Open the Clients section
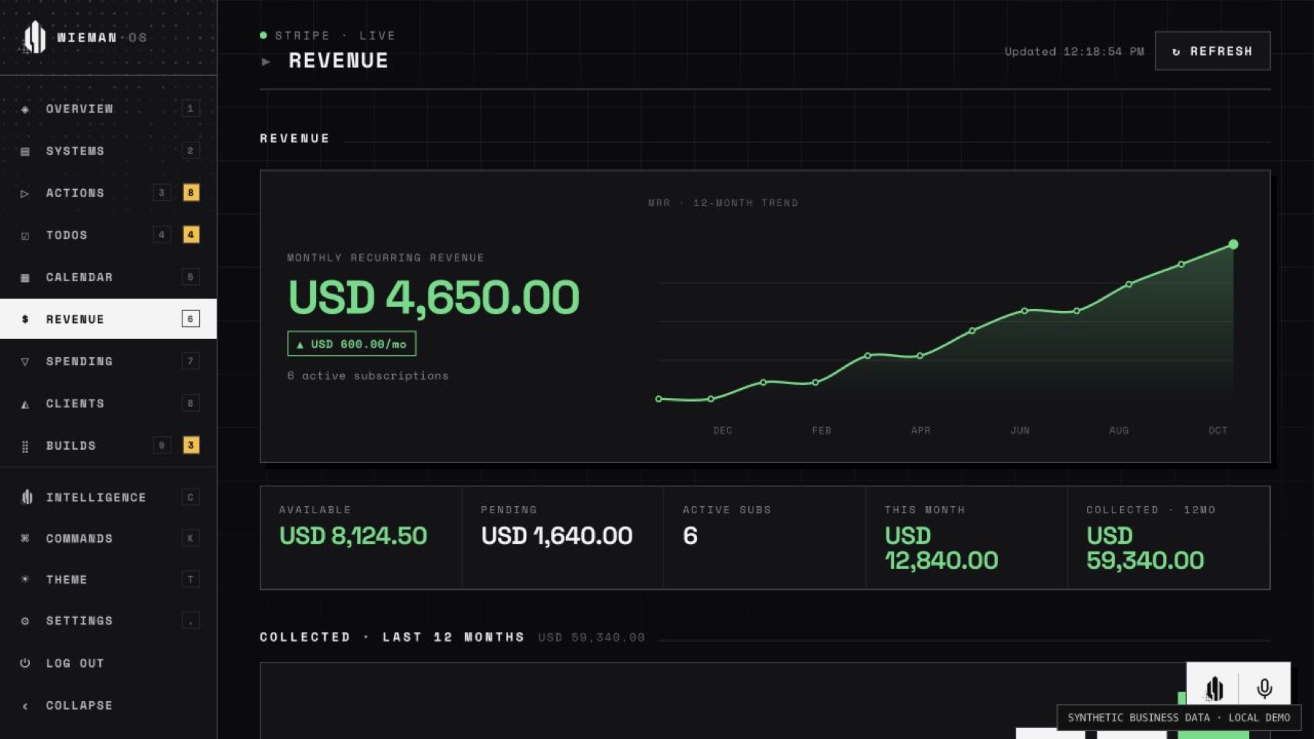 [x=108, y=404]
